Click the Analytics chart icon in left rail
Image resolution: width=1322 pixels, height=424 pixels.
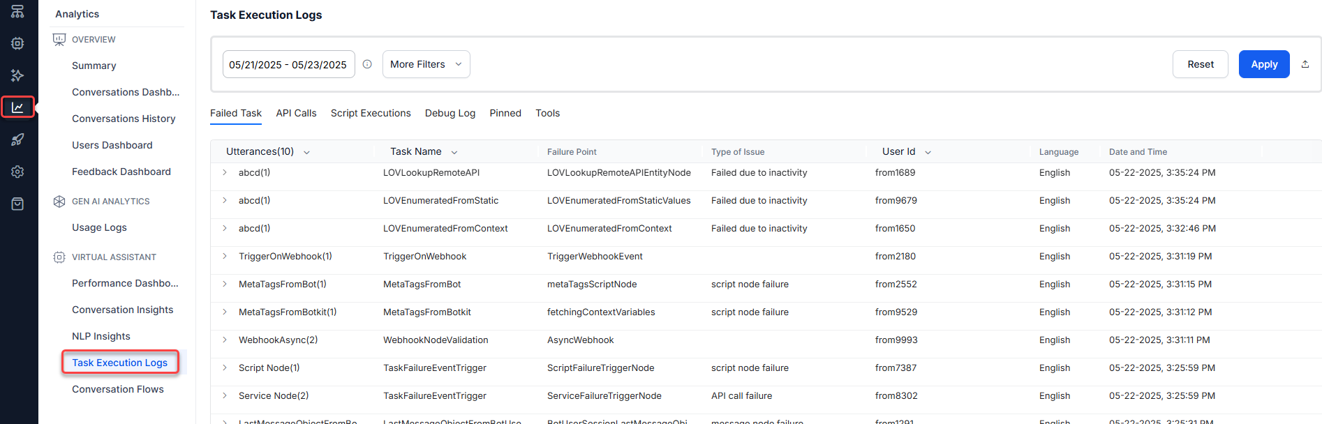[x=17, y=107]
